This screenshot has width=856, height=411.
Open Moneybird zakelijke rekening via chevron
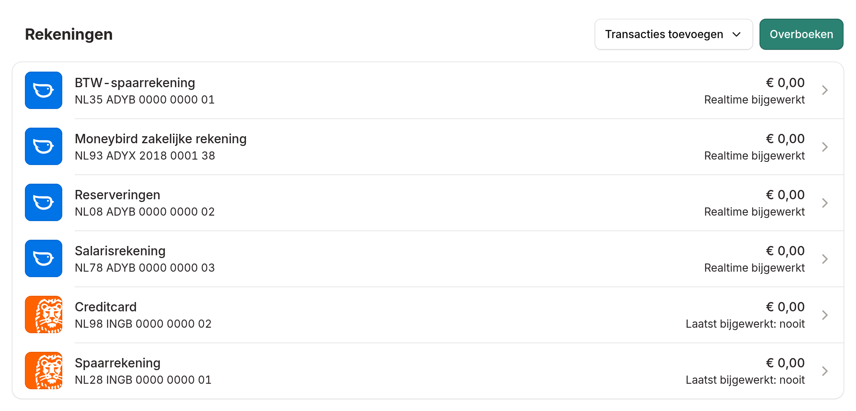824,147
